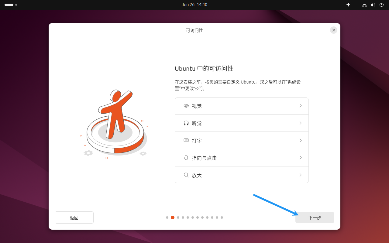Open the 视觉 accessibility options
Screen dimensions: 389x243
[x=242, y=106]
